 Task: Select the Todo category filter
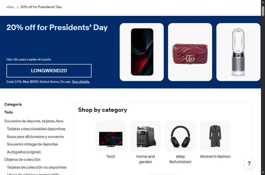coord(8,112)
